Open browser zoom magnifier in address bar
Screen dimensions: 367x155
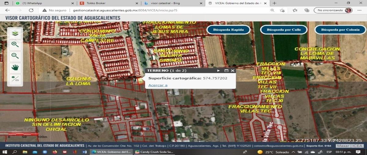pyautogui.click(x=272, y=10)
